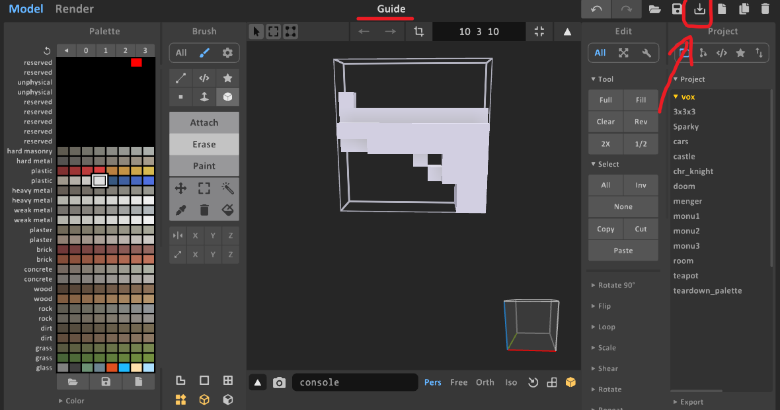Save the project with the floppy disk icon
This screenshot has height=410, width=780.
click(x=677, y=9)
